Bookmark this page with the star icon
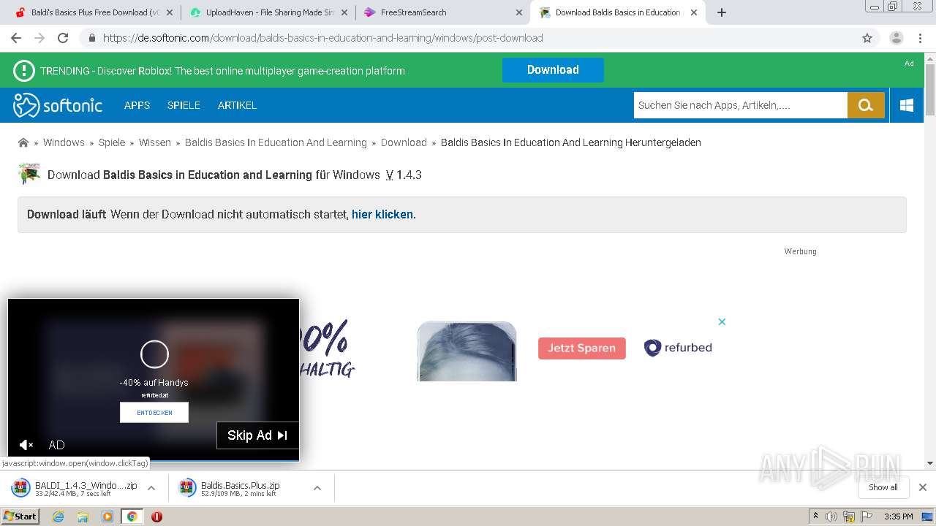The height and width of the screenshot is (526, 936). click(x=867, y=38)
